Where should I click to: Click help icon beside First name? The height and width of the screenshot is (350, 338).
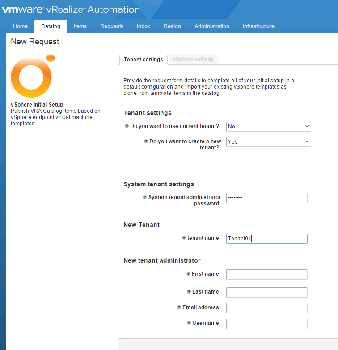[x=188, y=273]
